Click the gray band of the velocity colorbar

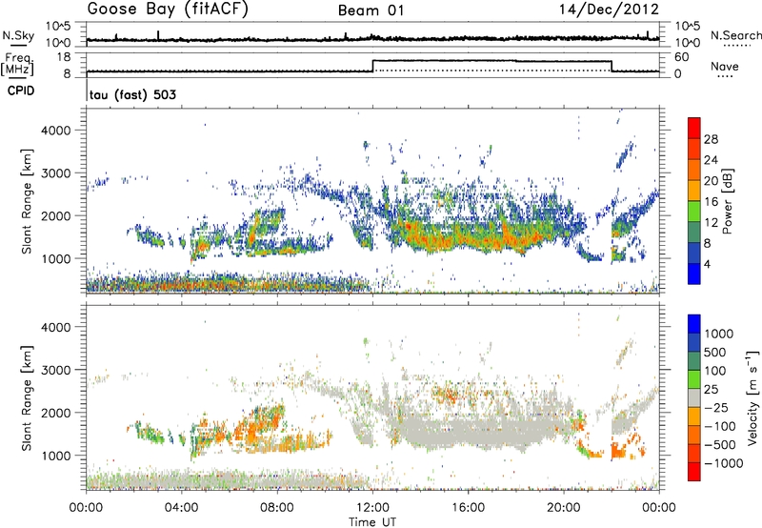click(x=694, y=397)
